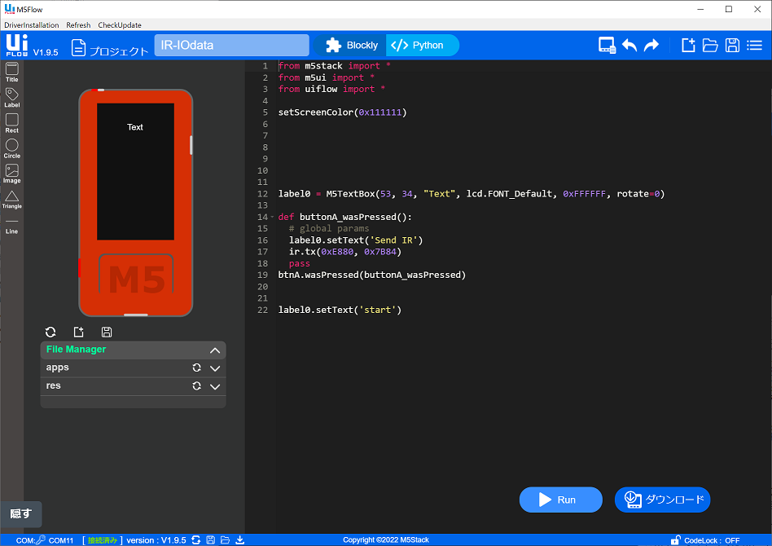
Task: Undo the last action
Action: pyautogui.click(x=629, y=46)
